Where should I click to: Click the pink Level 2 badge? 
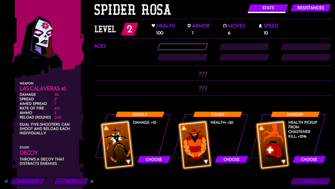[130, 29]
